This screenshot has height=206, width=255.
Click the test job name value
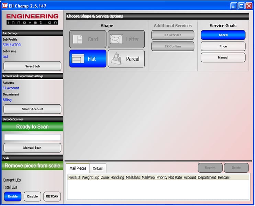[5, 57]
